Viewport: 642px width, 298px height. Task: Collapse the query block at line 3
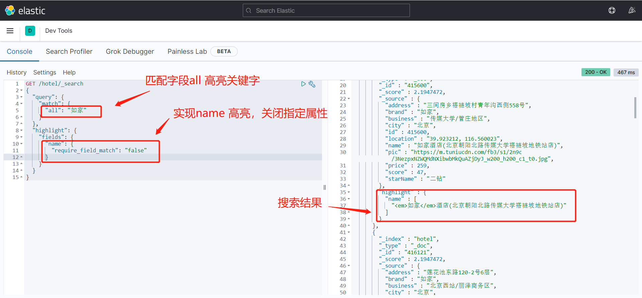(x=21, y=97)
